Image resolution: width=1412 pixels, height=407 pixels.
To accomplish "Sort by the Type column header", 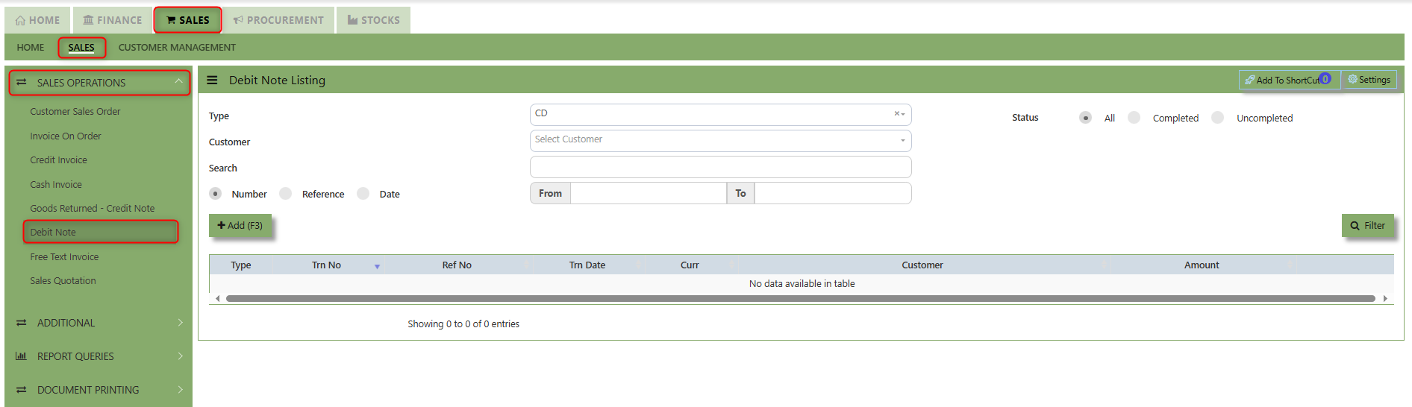I will [x=241, y=265].
